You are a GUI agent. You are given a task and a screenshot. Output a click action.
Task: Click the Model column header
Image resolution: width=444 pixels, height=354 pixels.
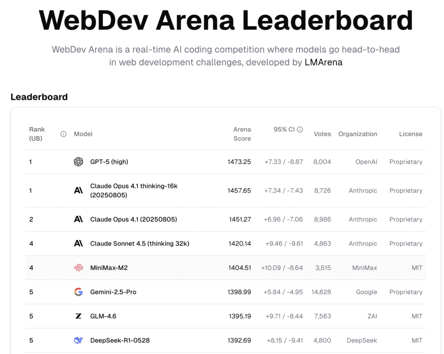click(83, 134)
